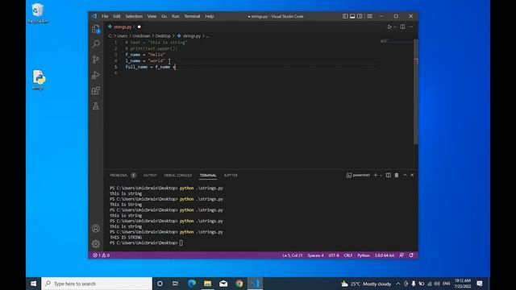
Task: Open Microsoft Edge from the taskbar
Action: coord(192,284)
